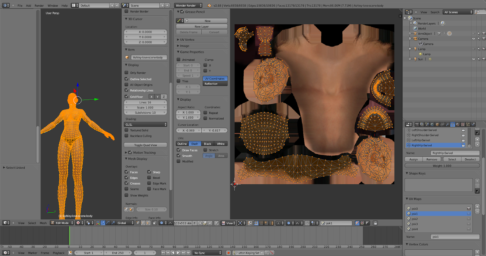Open the Mesh menu in 3D view header

coord(43,223)
